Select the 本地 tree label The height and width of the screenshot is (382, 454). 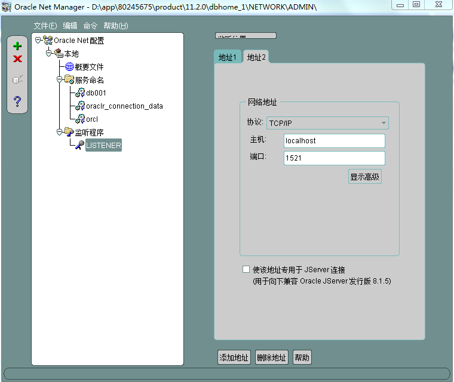[71, 54]
